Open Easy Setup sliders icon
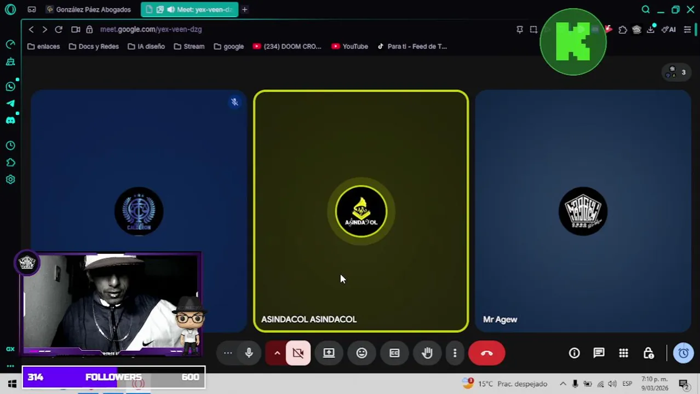 [687, 30]
